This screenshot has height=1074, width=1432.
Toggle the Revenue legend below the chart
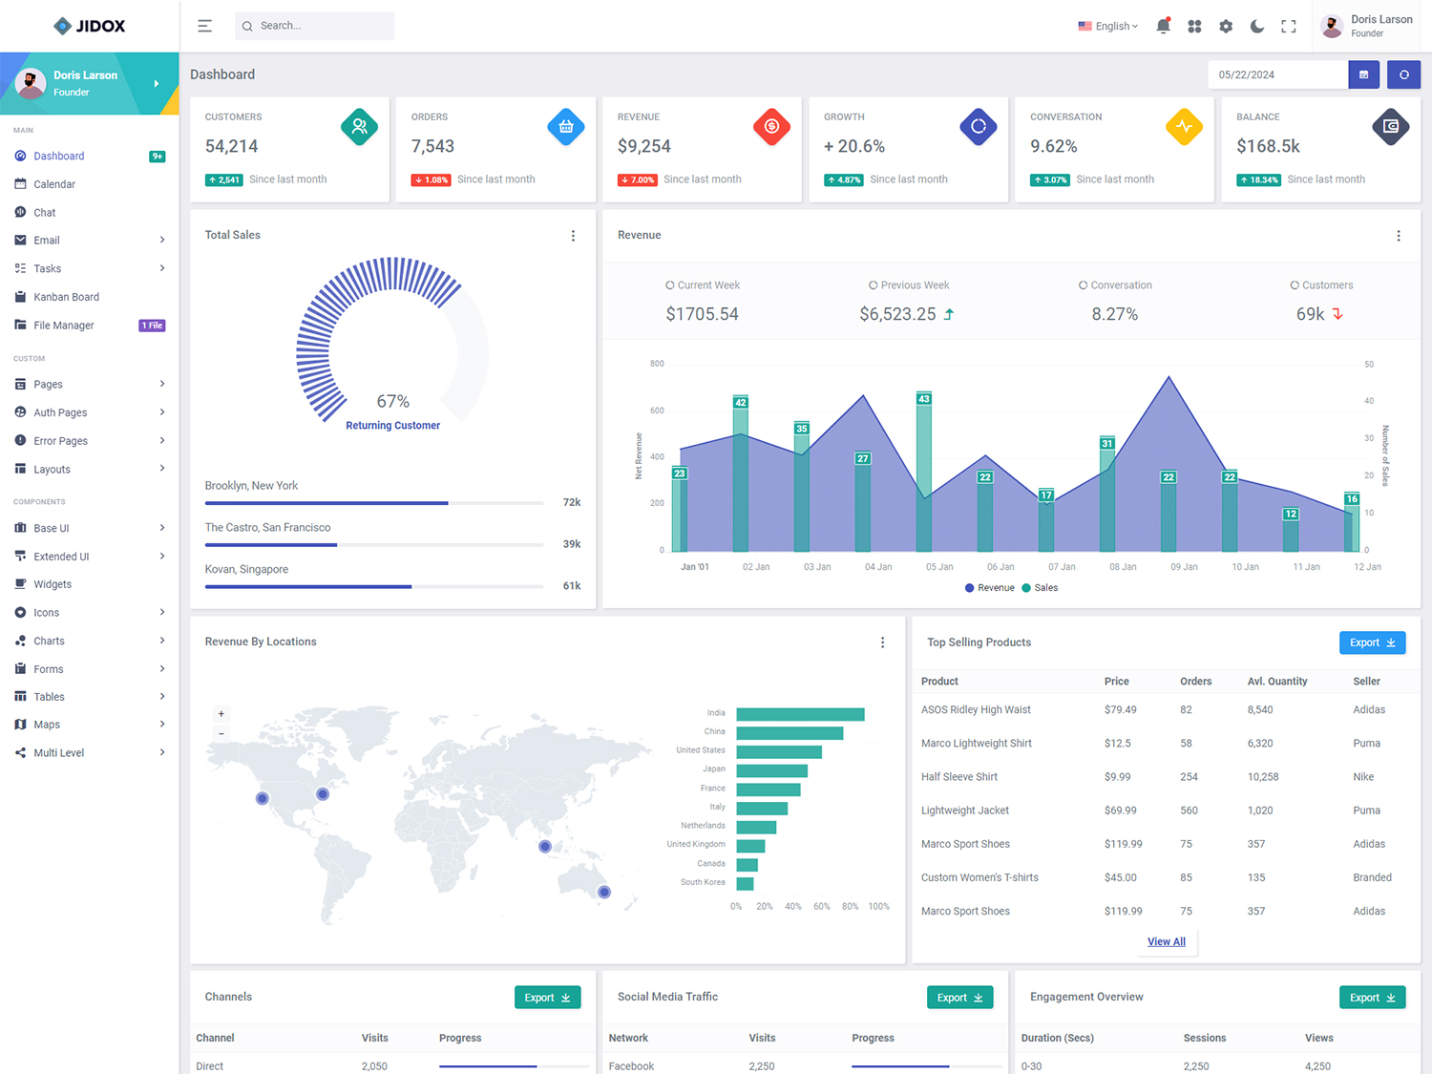coord(989,587)
